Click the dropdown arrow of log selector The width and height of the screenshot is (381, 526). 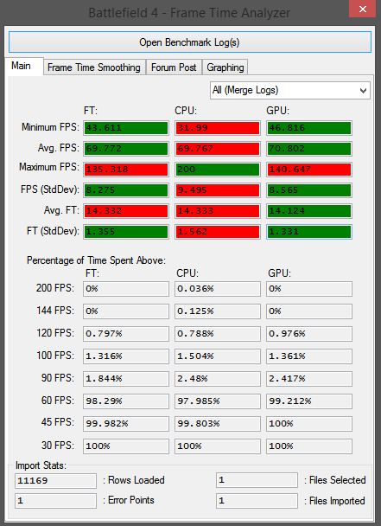(x=363, y=91)
